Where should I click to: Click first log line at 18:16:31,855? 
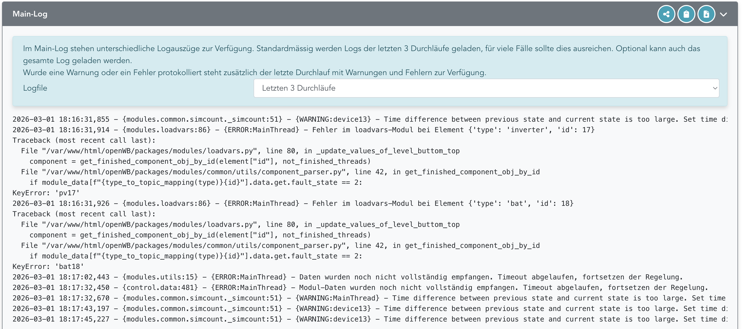pos(369,119)
